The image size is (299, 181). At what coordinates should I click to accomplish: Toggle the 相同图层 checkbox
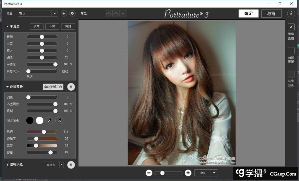click(x=291, y=27)
